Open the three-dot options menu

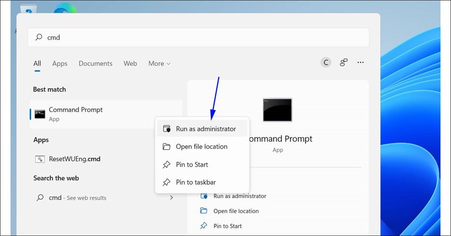(x=360, y=62)
